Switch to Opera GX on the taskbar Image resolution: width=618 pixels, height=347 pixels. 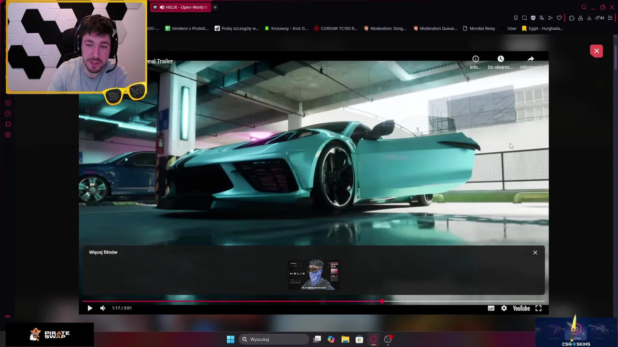coord(374,339)
